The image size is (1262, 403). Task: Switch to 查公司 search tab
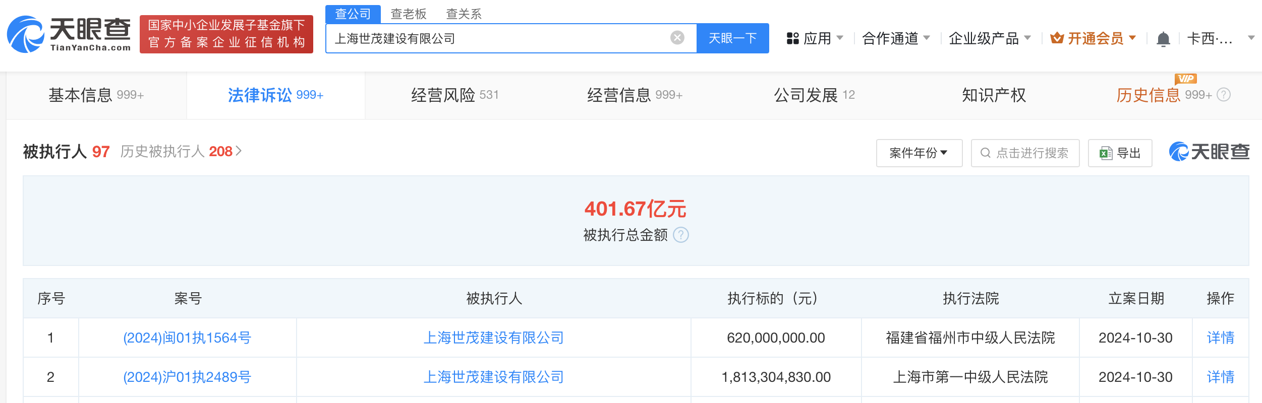pyautogui.click(x=353, y=14)
